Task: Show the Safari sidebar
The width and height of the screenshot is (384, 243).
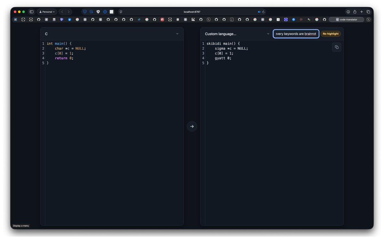Action: coord(31,12)
